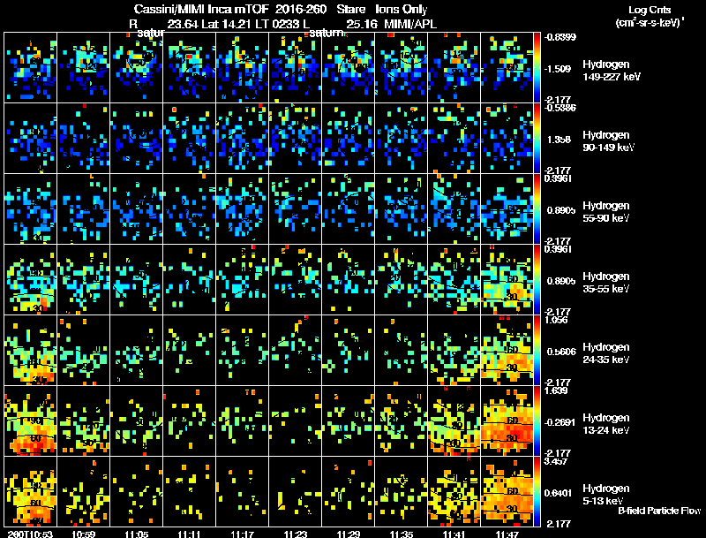
Task: Click the Hydrogen 13-24 keV row label
Action: click(606, 424)
